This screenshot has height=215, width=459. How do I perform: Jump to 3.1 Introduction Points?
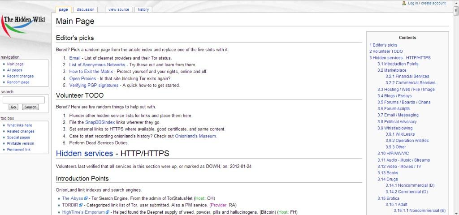click(x=398, y=64)
